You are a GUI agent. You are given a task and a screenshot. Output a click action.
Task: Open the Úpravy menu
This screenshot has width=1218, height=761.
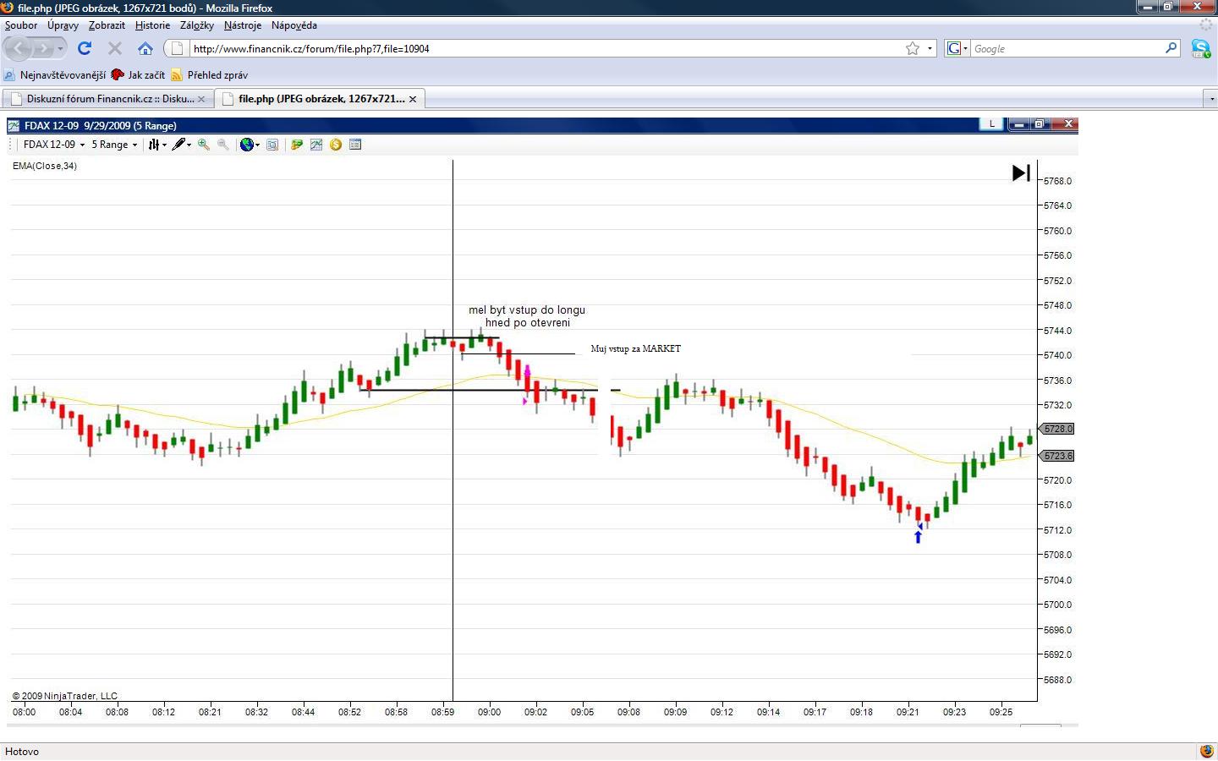[63, 25]
